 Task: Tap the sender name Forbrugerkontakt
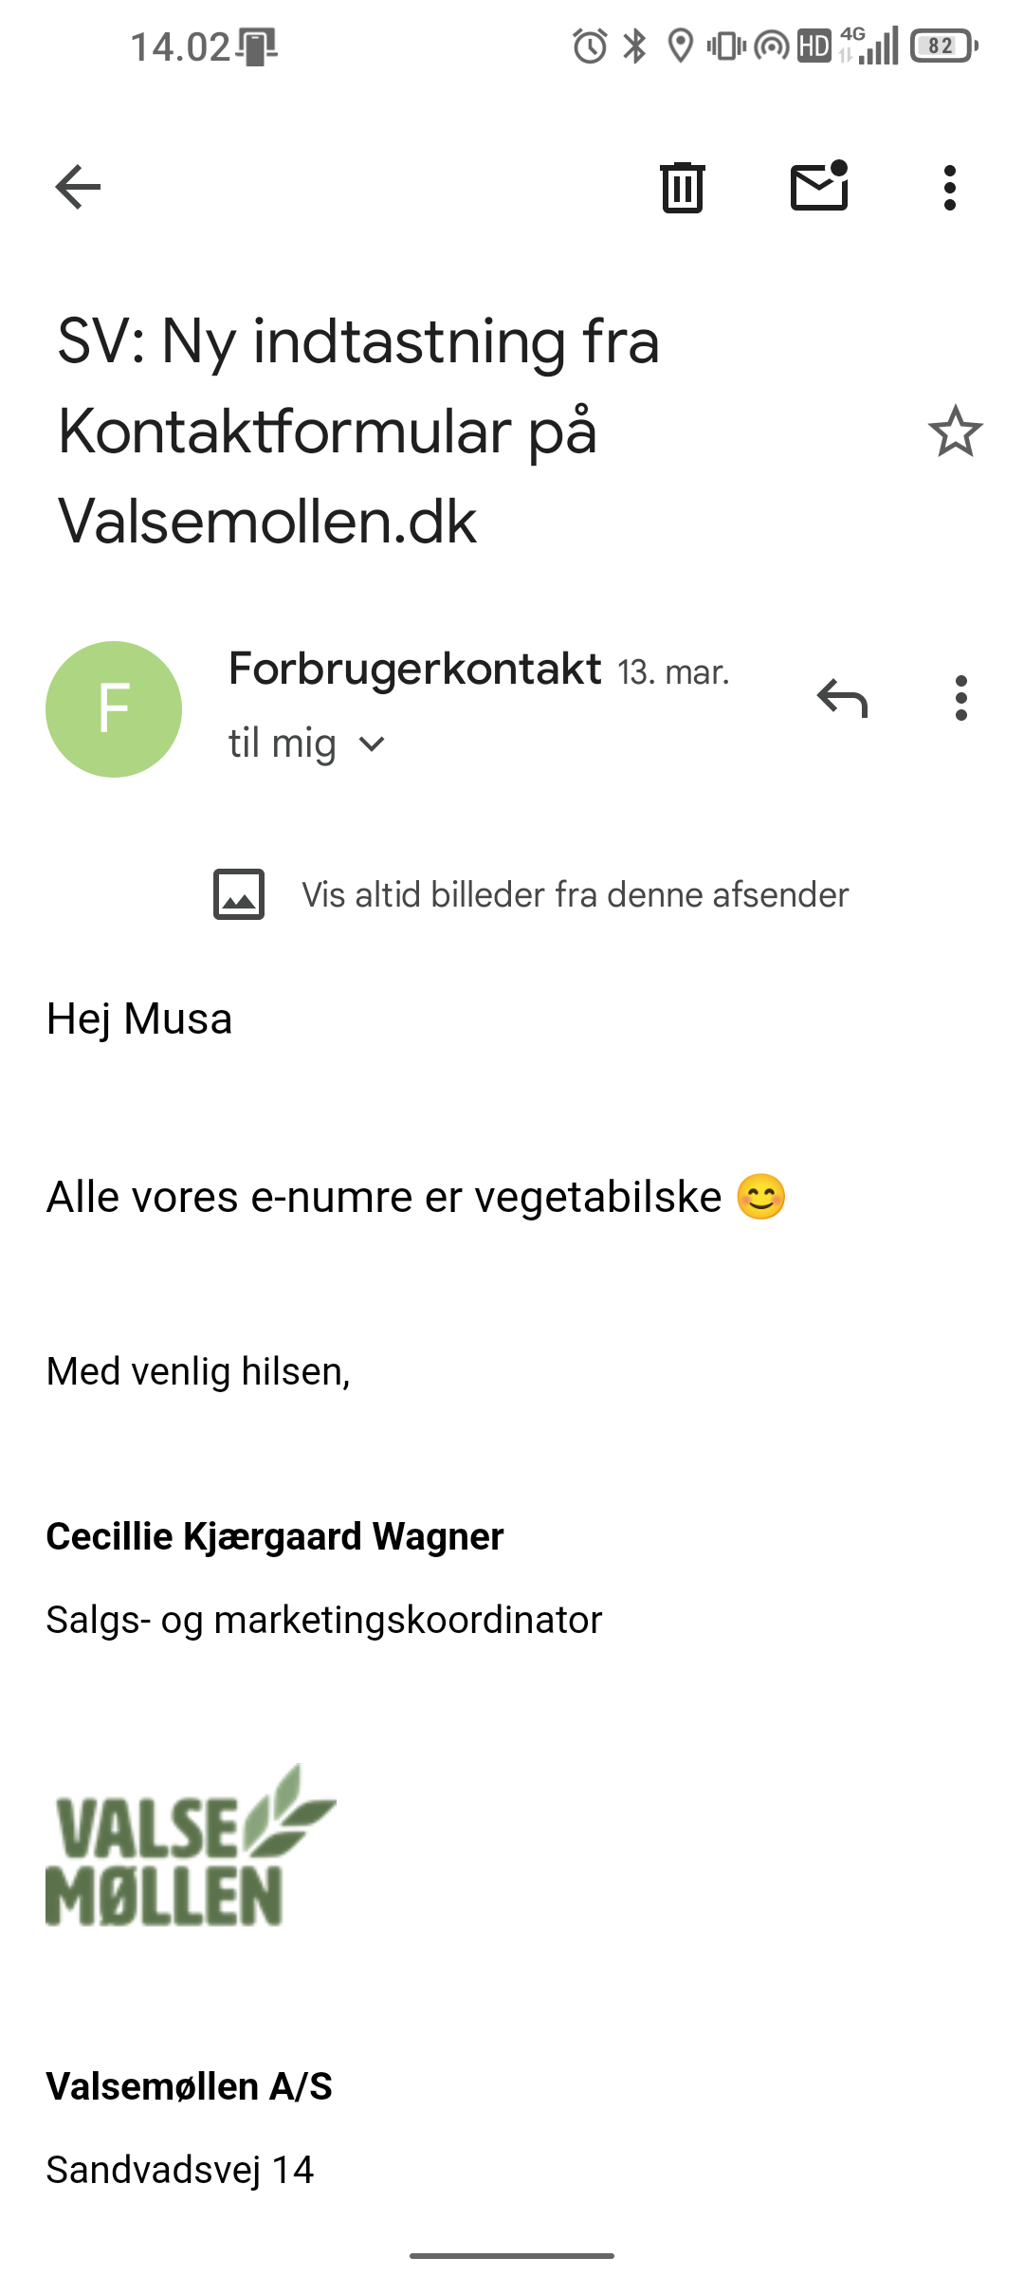[x=415, y=670]
